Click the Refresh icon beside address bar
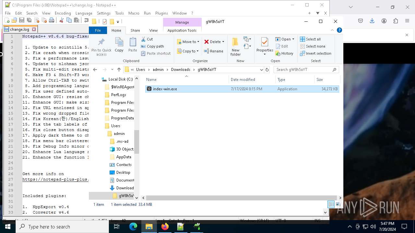This screenshot has height=233, width=415. (267, 70)
